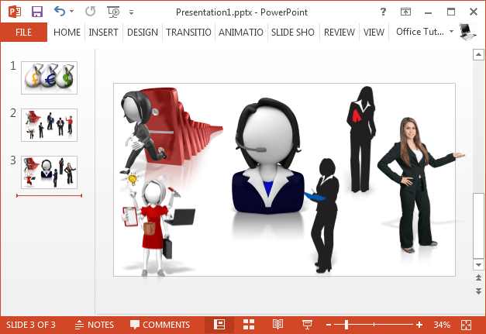Open the FILE tab
Screen dimensions: 486x334
(x=24, y=33)
